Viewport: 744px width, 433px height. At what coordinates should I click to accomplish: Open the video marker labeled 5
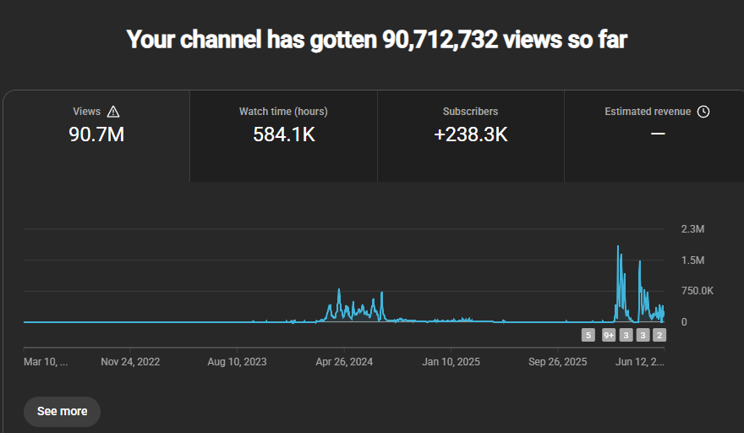pyautogui.click(x=588, y=335)
